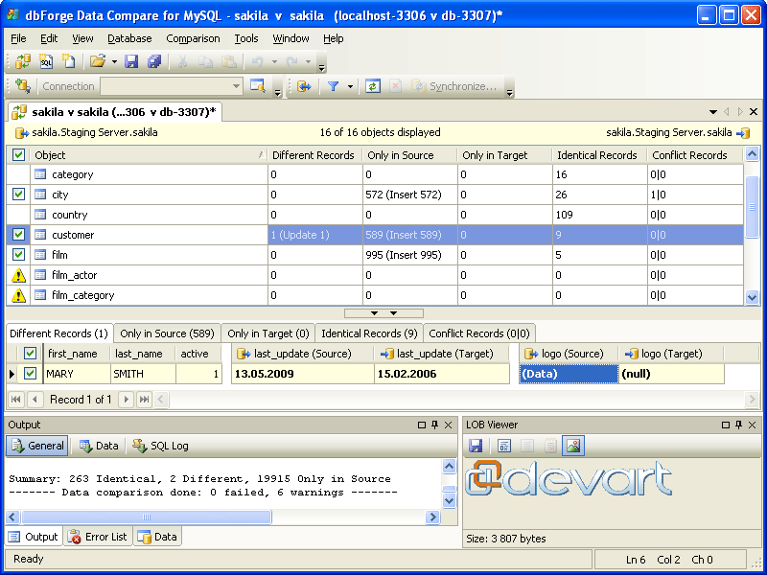Open the File menu
The image size is (767, 575).
point(18,38)
